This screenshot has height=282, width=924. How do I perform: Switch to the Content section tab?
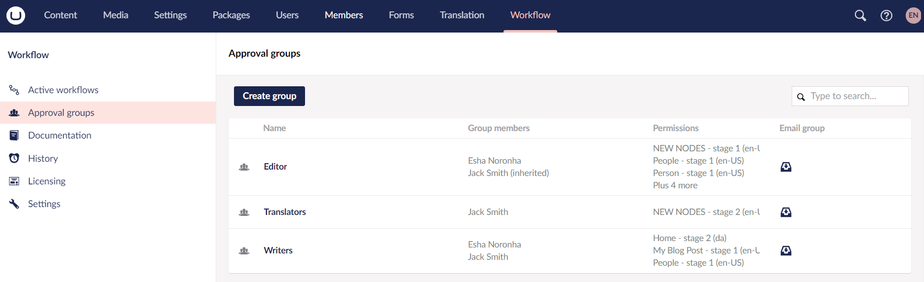(x=60, y=15)
